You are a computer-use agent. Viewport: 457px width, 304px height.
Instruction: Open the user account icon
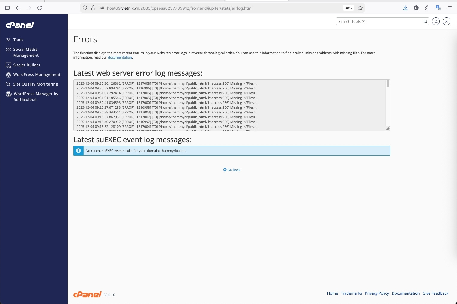click(446, 21)
